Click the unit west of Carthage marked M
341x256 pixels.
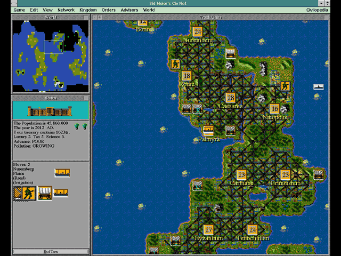[198, 186]
